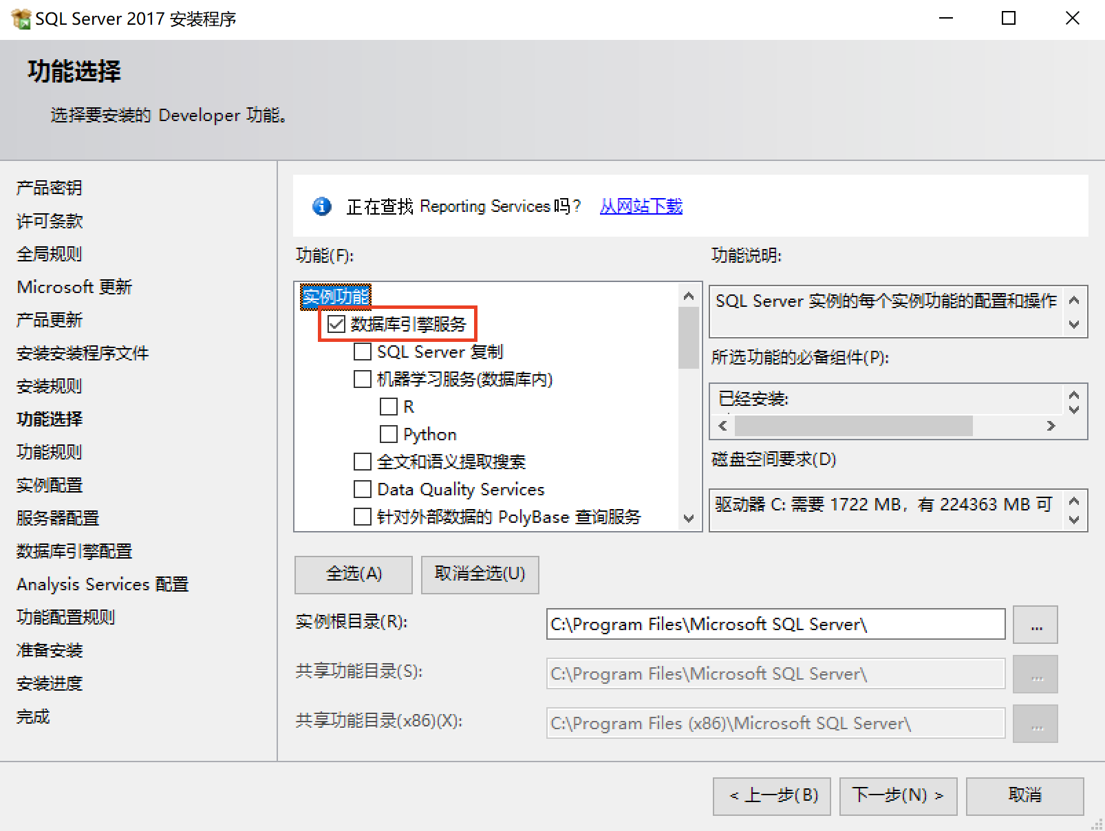Click the 全选(A) button

pos(352,574)
